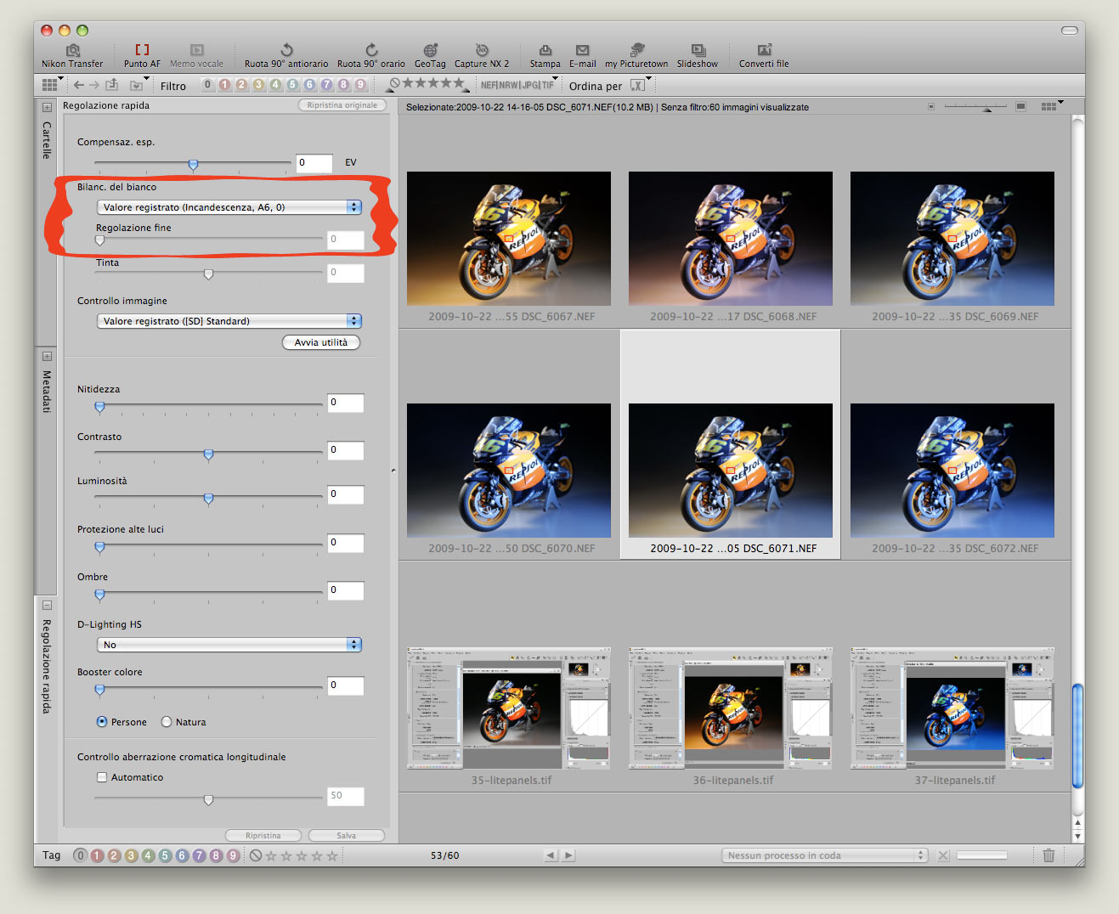Image resolution: width=1119 pixels, height=914 pixels.
Task: Click the Compensaz. esp. EV value field
Action: pos(314,162)
